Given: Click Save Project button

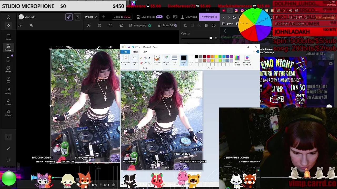Looking at the screenshot, I should pos(149,17).
